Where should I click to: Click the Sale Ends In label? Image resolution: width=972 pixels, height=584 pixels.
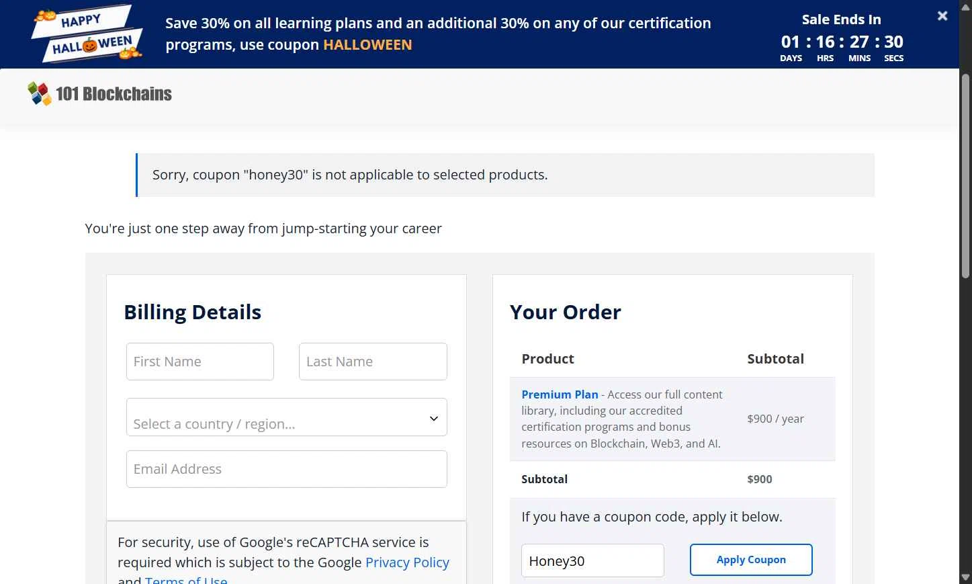tap(842, 19)
